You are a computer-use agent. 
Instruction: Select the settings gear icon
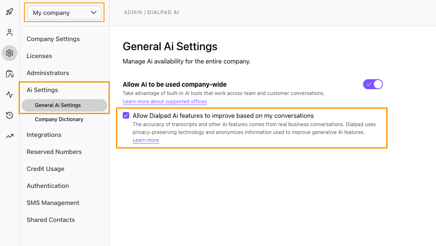tap(10, 53)
